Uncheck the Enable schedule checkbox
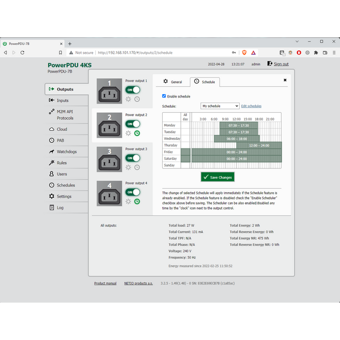 click(x=164, y=96)
